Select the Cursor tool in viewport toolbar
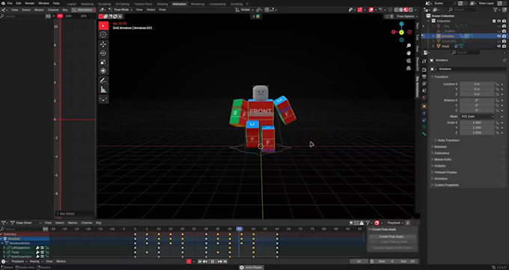Viewport: 509px width, 270px height. (103, 34)
